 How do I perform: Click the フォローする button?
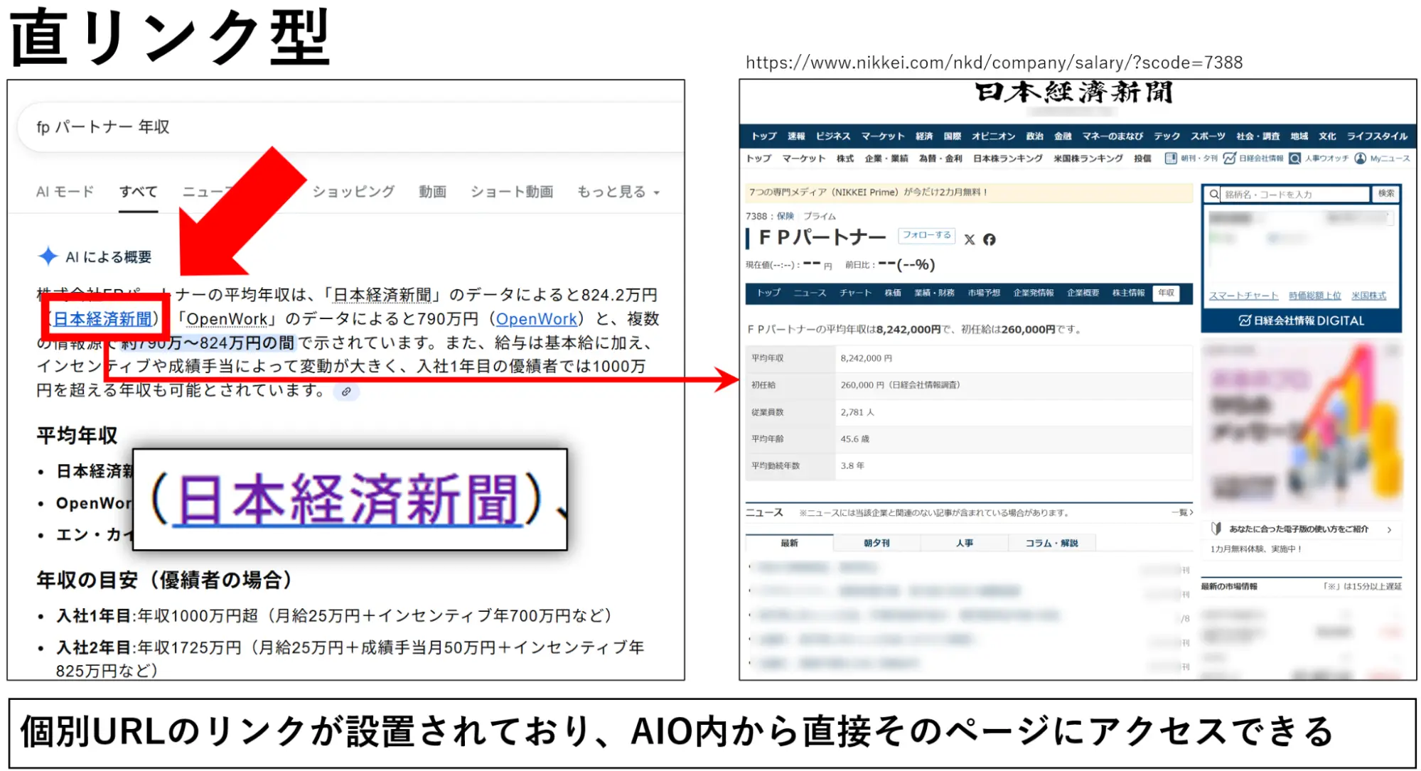926,235
